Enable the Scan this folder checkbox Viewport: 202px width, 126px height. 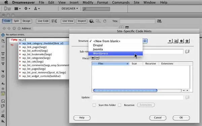click(94, 105)
